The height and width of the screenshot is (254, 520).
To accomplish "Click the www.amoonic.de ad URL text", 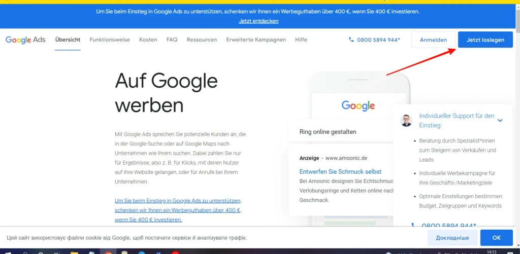I will (x=346, y=158).
